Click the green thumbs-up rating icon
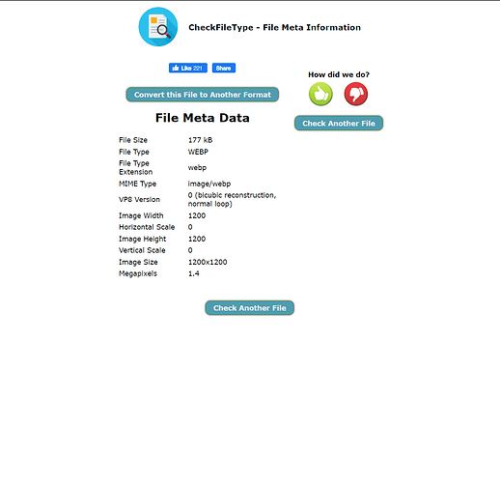 click(x=320, y=94)
